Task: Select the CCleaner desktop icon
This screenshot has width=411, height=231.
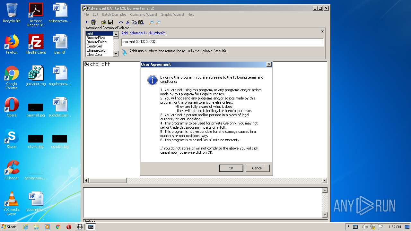Action: (x=12, y=170)
